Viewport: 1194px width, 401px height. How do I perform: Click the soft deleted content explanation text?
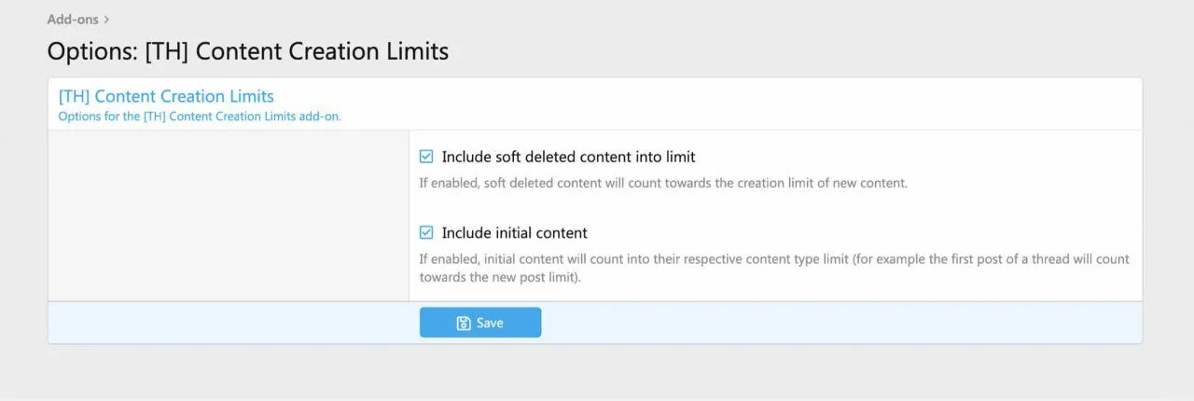point(662,183)
